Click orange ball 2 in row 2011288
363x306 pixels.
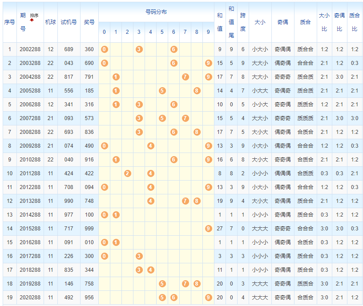(128, 173)
